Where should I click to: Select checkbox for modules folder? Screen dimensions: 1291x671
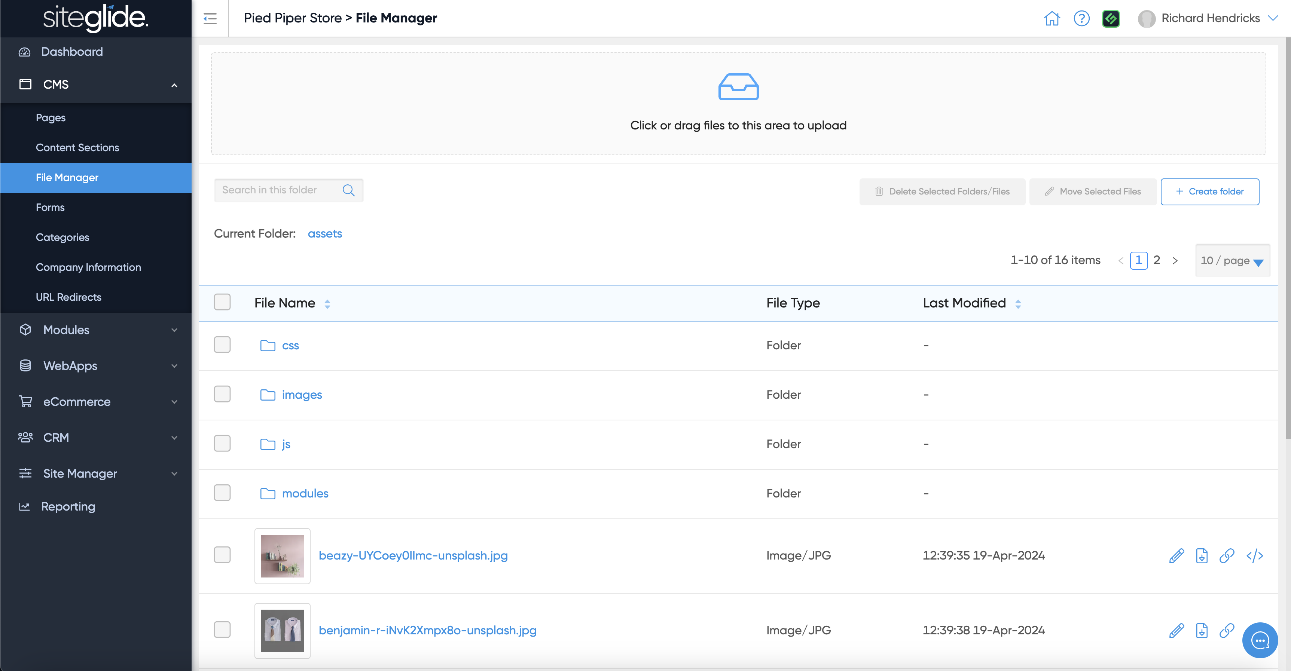click(222, 493)
